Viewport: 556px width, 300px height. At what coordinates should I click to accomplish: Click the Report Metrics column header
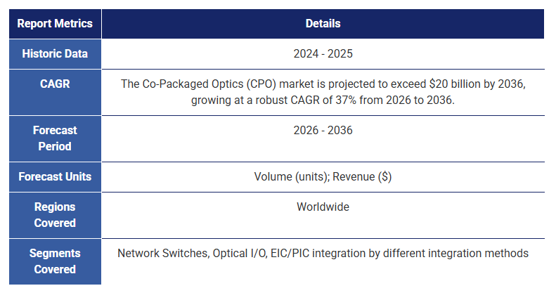click(55, 24)
